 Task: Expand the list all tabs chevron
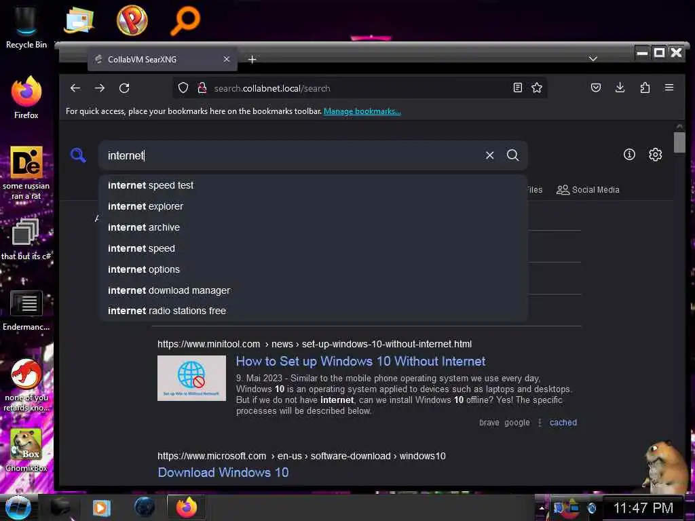(593, 58)
